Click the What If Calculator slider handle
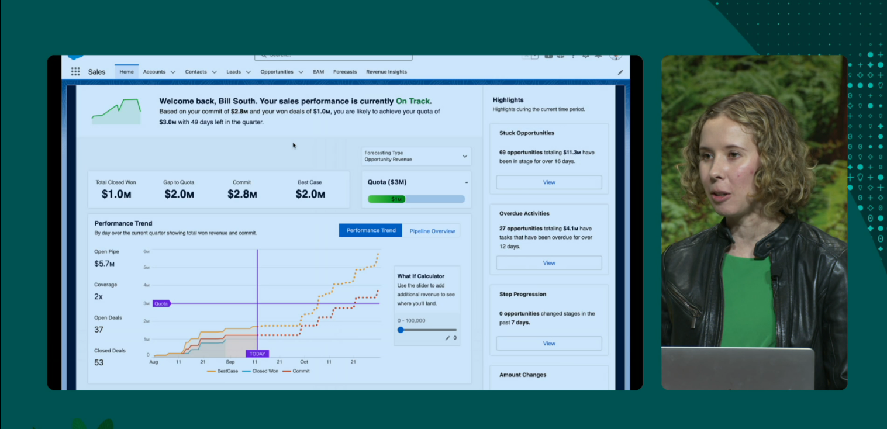This screenshot has height=429, width=887. (401, 330)
